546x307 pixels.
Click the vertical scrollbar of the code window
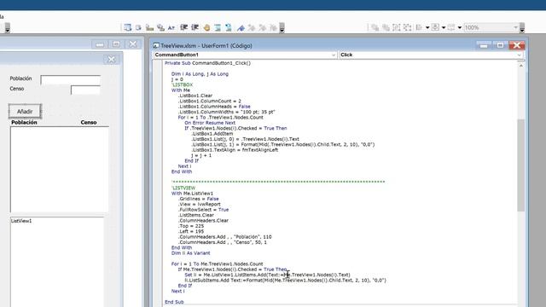[x=521, y=165]
